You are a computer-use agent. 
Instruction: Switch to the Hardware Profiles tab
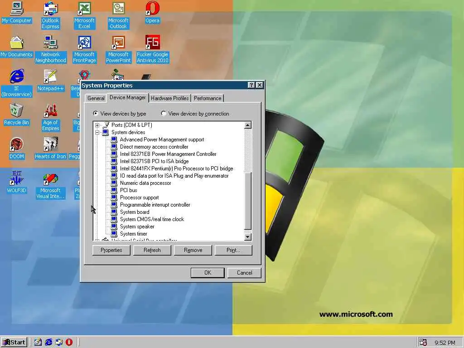pyautogui.click(x=170, y=98)
